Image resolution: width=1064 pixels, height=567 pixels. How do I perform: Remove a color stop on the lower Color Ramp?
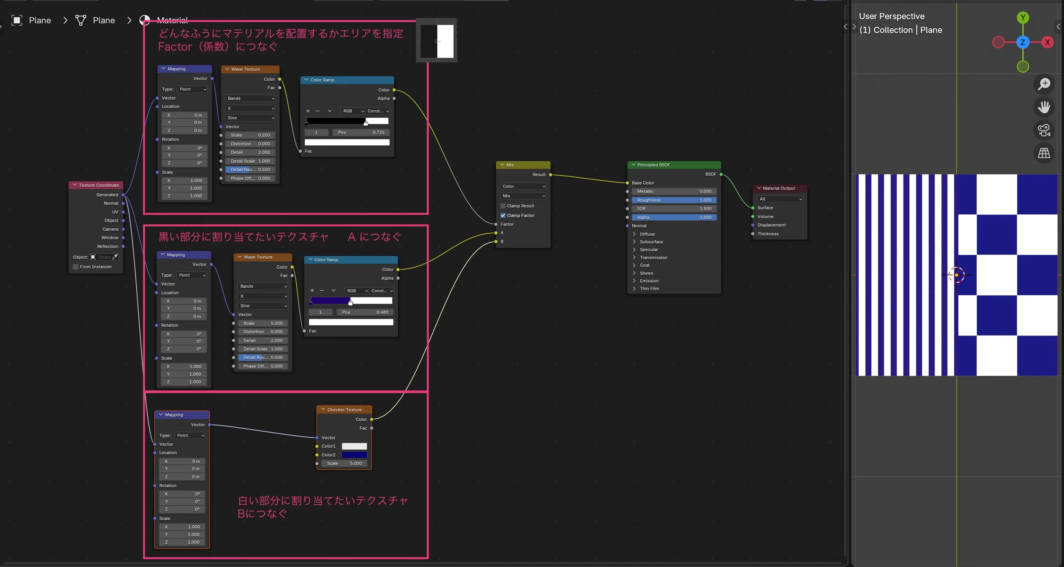[322, 290]
